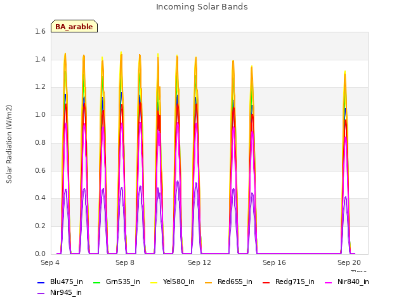Click the orange Red655_in legend color marker

(x=209, y=282)
